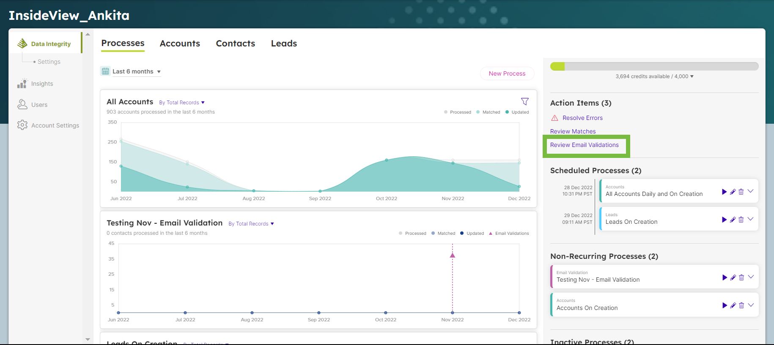Edit the Accounts On Creation process
Viewport: 774px width, 345px height.
733,305
